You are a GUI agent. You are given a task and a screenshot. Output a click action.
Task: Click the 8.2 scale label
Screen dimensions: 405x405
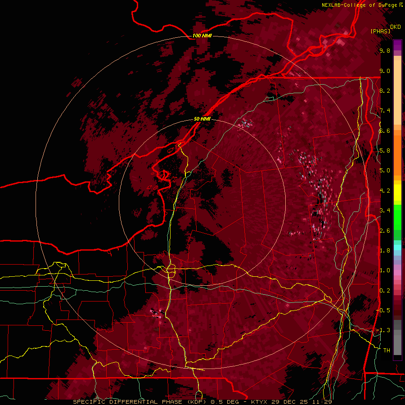(x=385, y=90)
